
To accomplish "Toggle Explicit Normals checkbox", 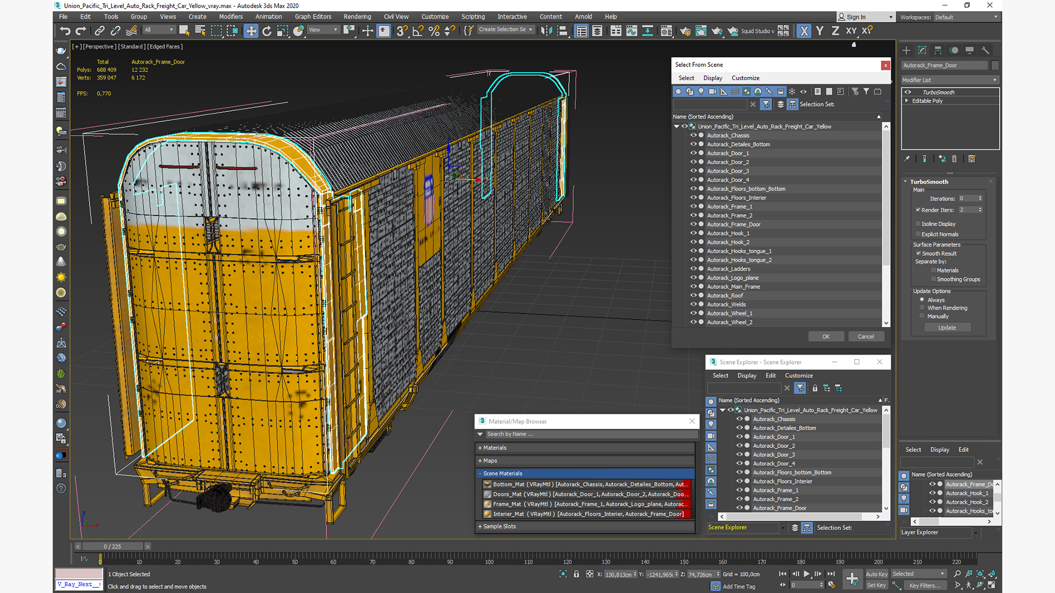I will [918, 234].
